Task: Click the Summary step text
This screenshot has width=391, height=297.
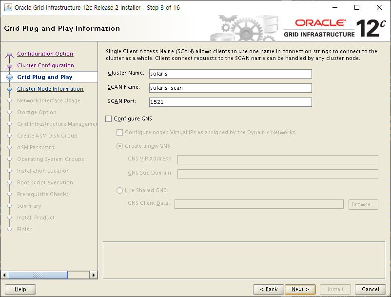Action: point(29,206)
